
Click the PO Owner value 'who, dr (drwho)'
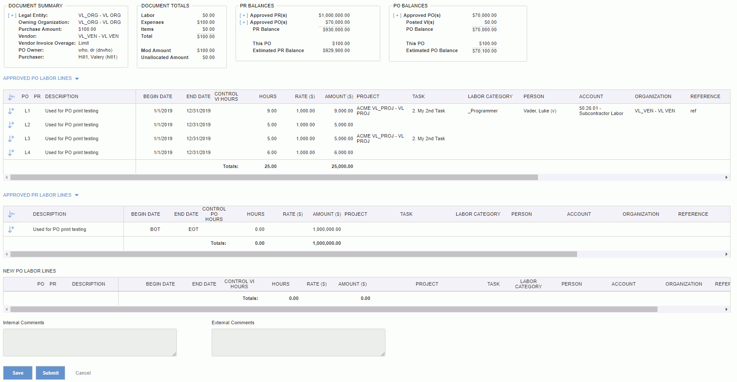pos(95,50)
